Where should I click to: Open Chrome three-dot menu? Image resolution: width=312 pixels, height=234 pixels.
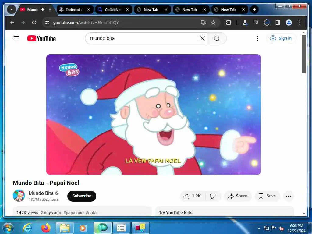click(x=300, y=23)
